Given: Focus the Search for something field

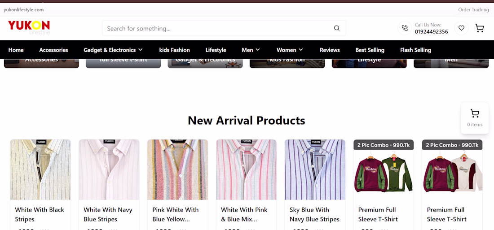Looking at the screenshot, I should [x=218, y=28].
